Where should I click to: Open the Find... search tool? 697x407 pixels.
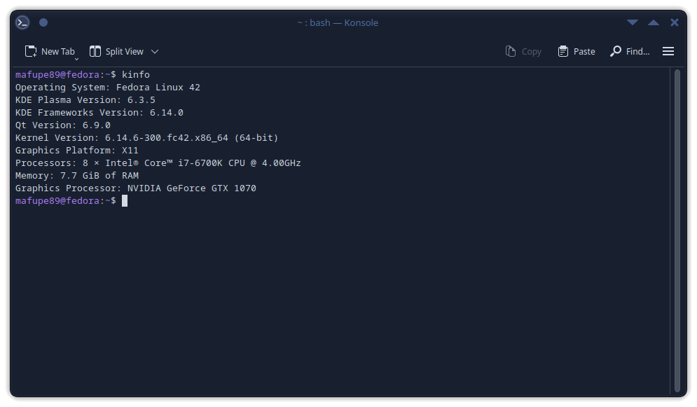coord(630,52)
